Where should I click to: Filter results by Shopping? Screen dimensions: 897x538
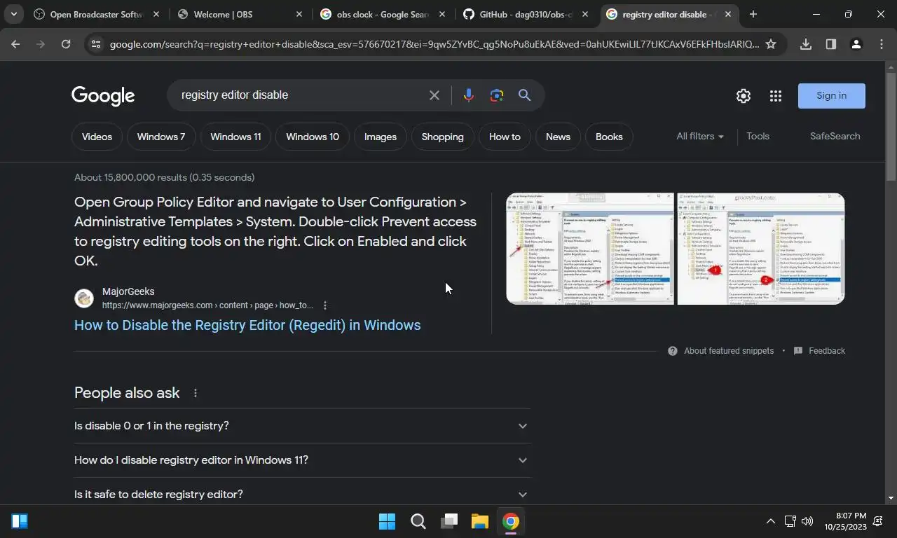(x=442, y=137)
